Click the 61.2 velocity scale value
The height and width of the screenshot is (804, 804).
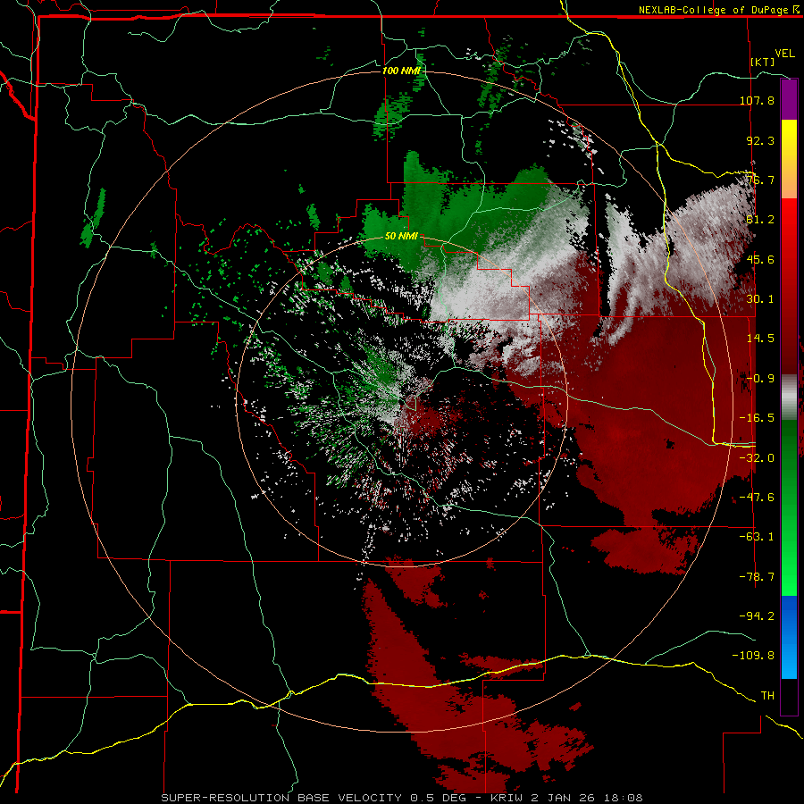click(x=760, y=220)
